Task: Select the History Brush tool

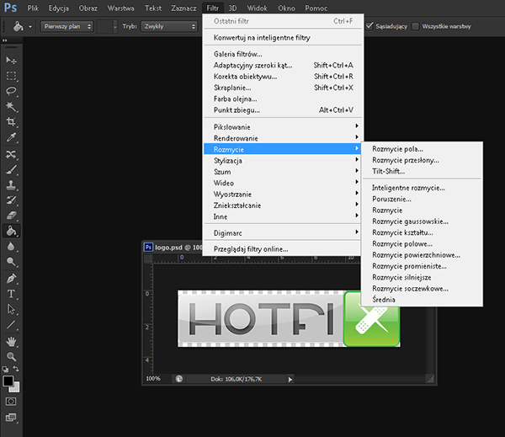Action: click(11, 200)
